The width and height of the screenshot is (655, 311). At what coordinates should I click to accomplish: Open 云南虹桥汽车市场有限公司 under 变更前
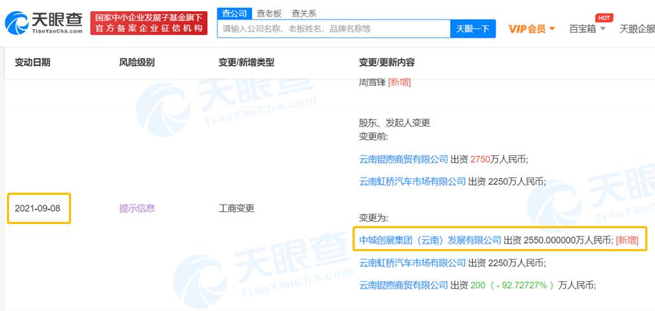click(412, 182)
